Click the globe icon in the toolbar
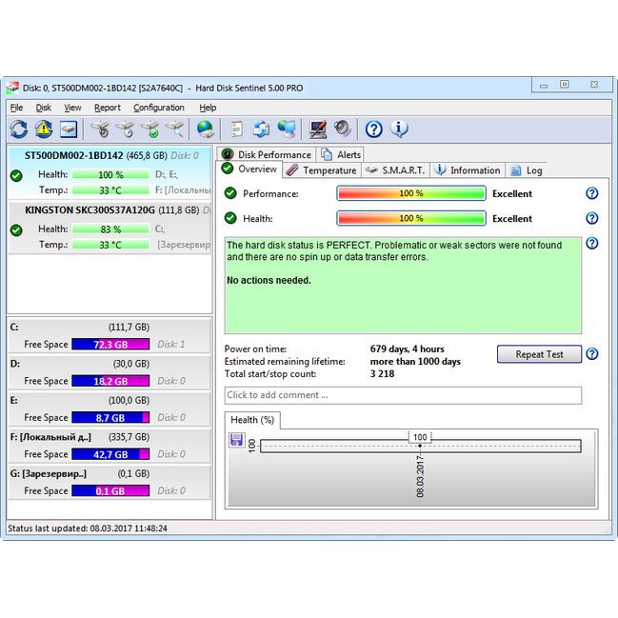This screenshot has height=618, width=618. pyautogui.click(x=205, y=129)
